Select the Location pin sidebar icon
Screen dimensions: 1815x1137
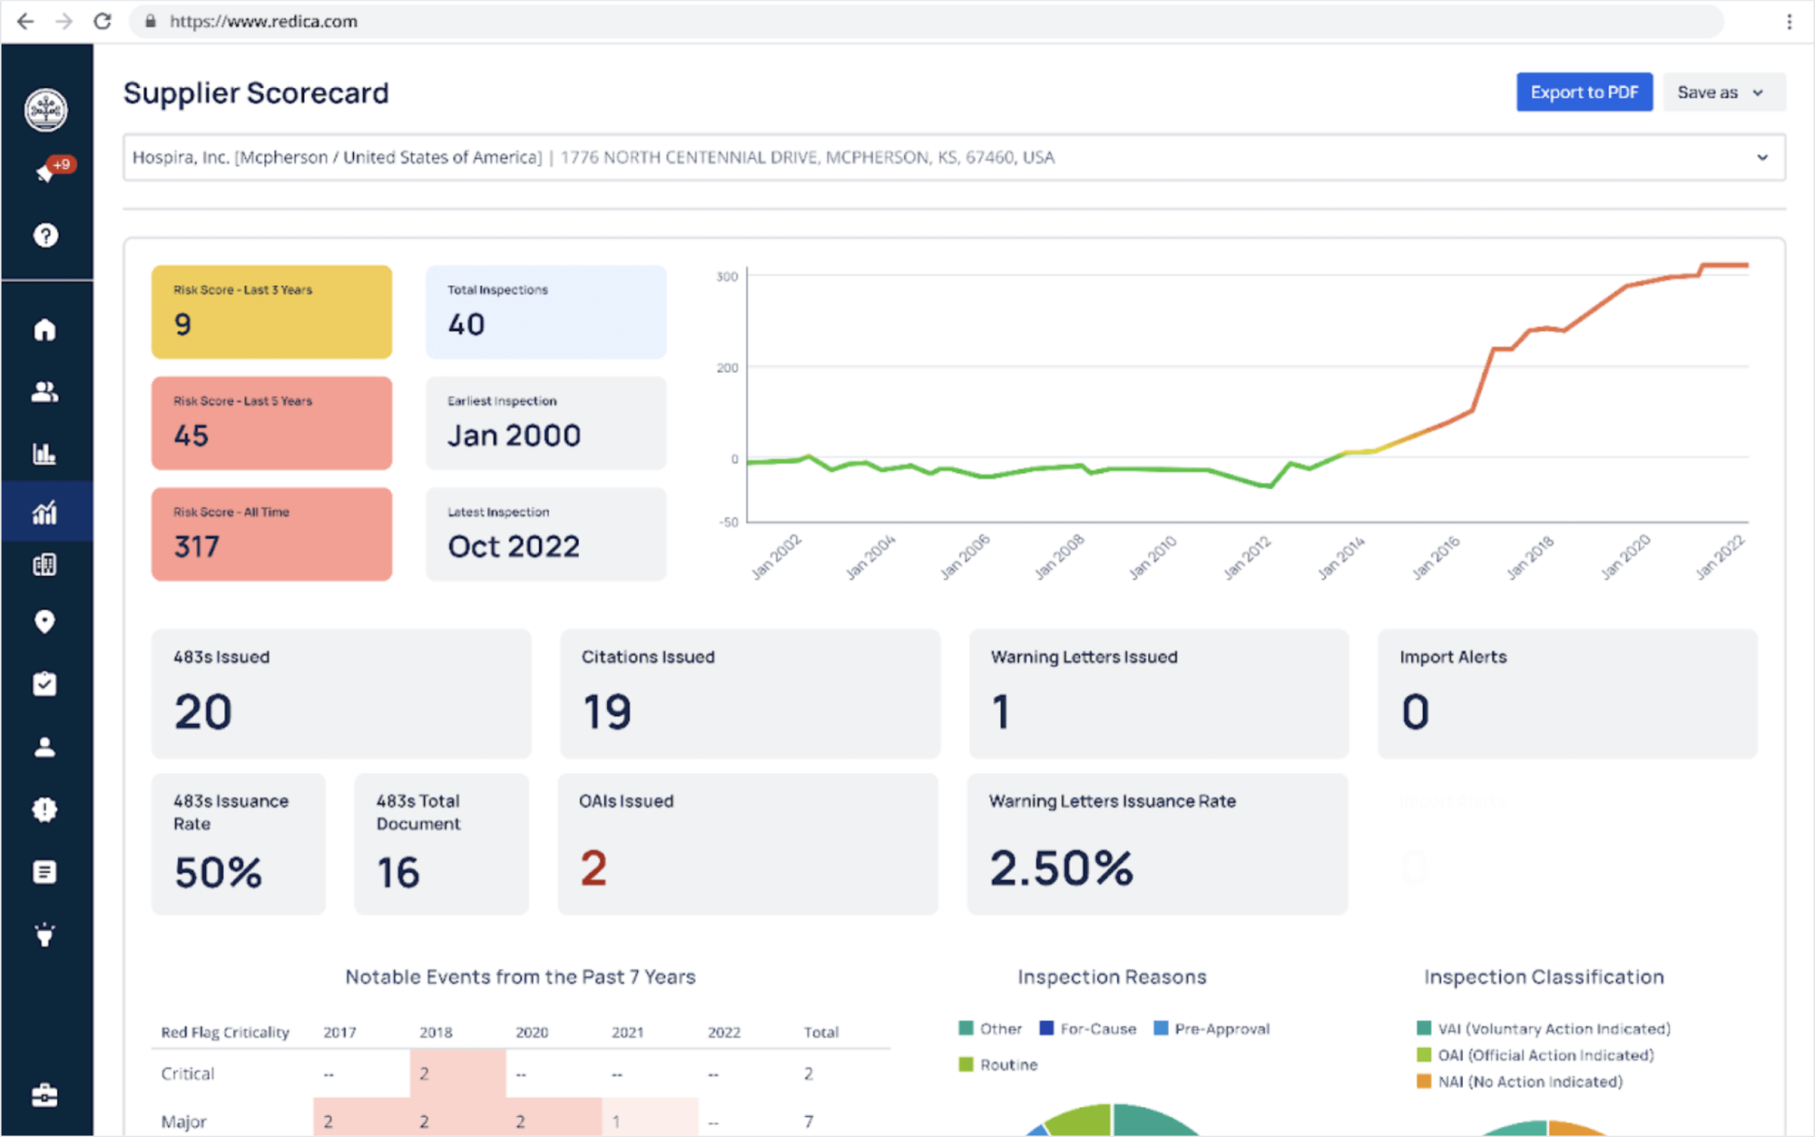click(x=44, y=622)
